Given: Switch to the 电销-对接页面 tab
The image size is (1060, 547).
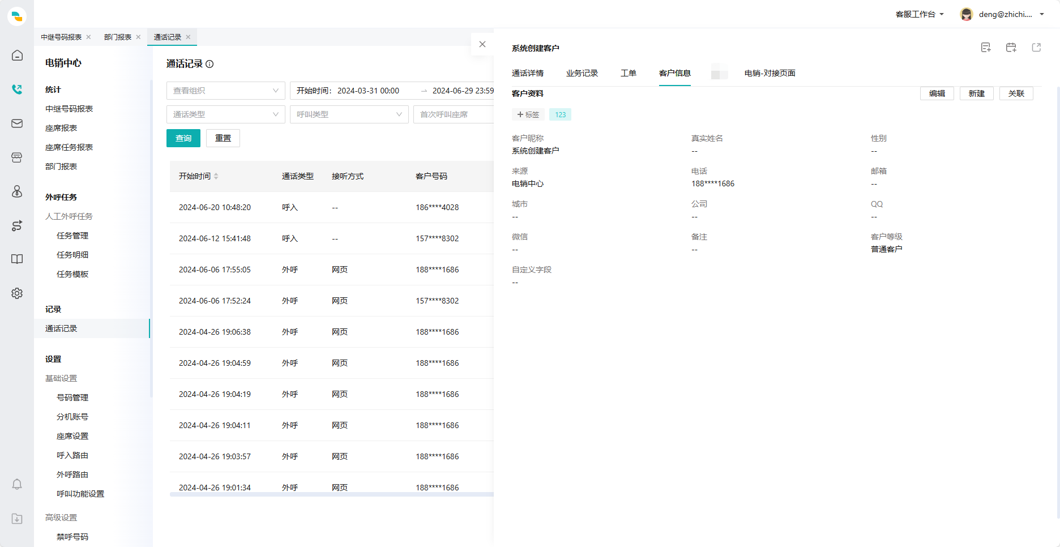Looking at the screenshot, I should [770, 73].
